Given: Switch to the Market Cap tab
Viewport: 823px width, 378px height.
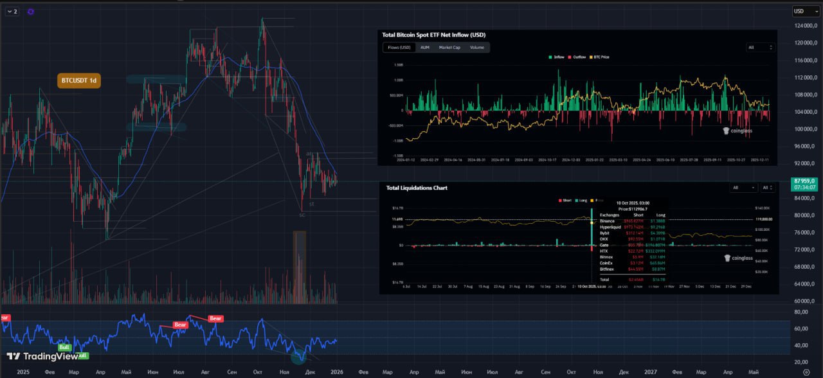Looking at the screenshot, I should tap(449, 48).
